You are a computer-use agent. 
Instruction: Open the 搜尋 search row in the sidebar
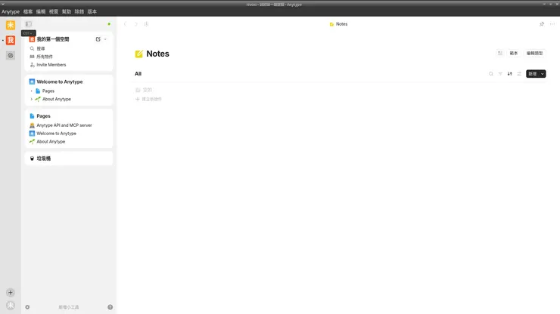tap(69, 48)
